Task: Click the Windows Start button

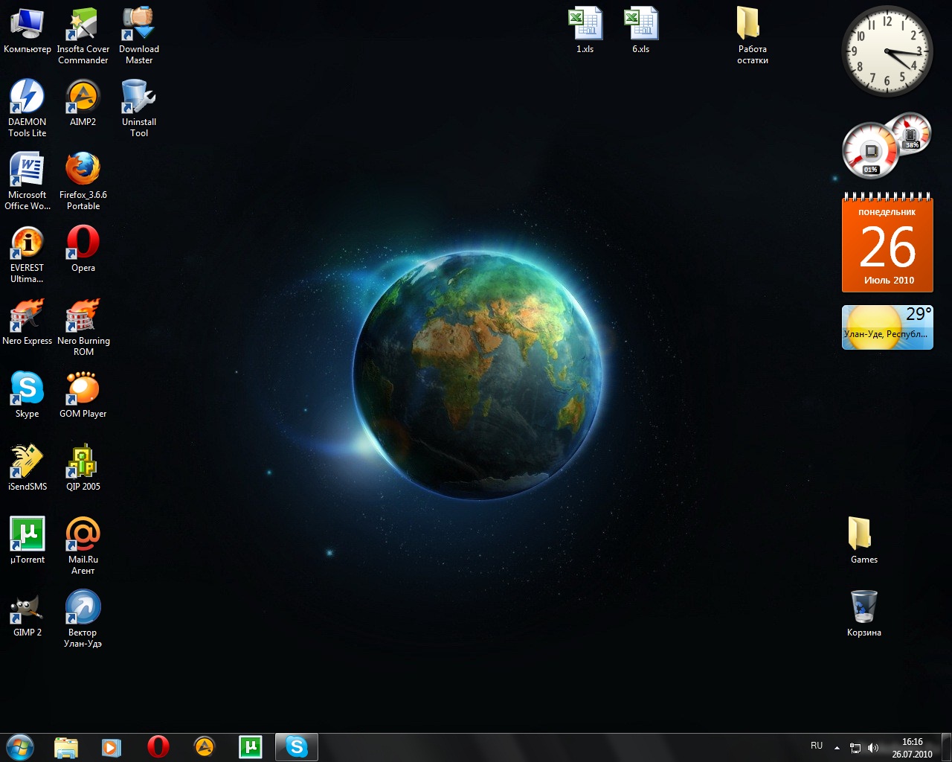Action: point(20,746)
